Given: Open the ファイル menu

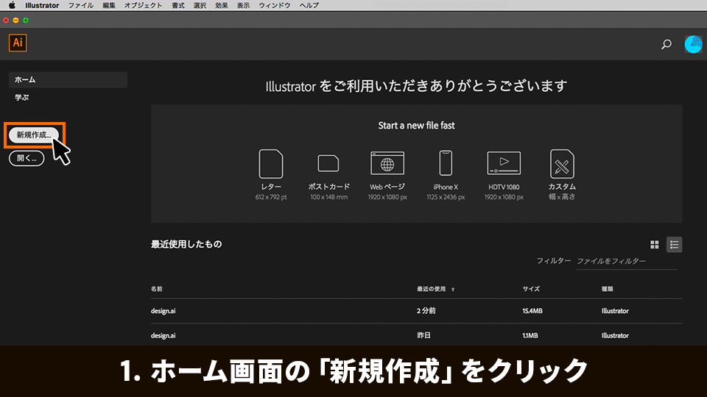Looking at the screenshot, I should tap(81, 5).
